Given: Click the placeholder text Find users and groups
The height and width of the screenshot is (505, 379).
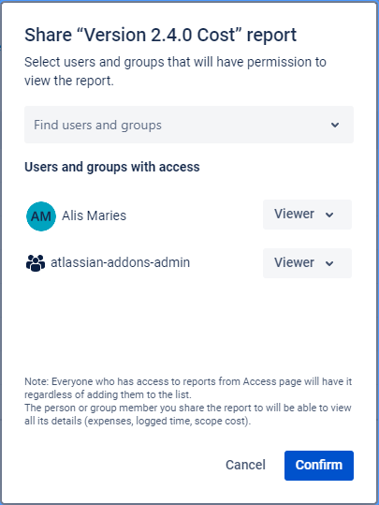Looking at the screenshot, I should pos(98,125).
